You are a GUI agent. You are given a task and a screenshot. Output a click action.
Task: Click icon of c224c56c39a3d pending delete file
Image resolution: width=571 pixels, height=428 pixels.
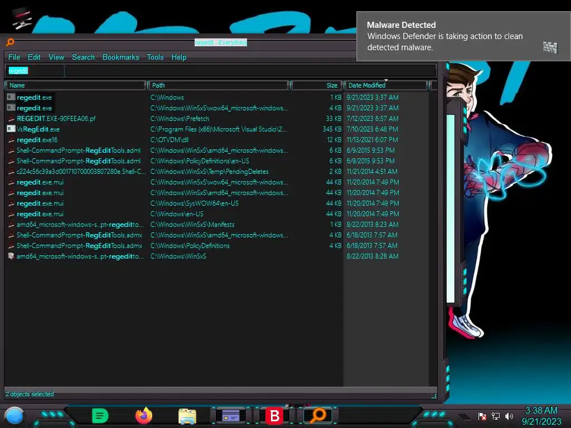pos(11,172)
